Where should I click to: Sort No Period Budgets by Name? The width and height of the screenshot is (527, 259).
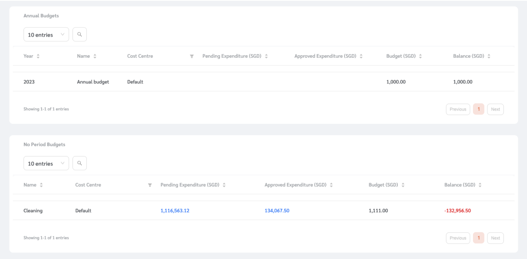42,185
